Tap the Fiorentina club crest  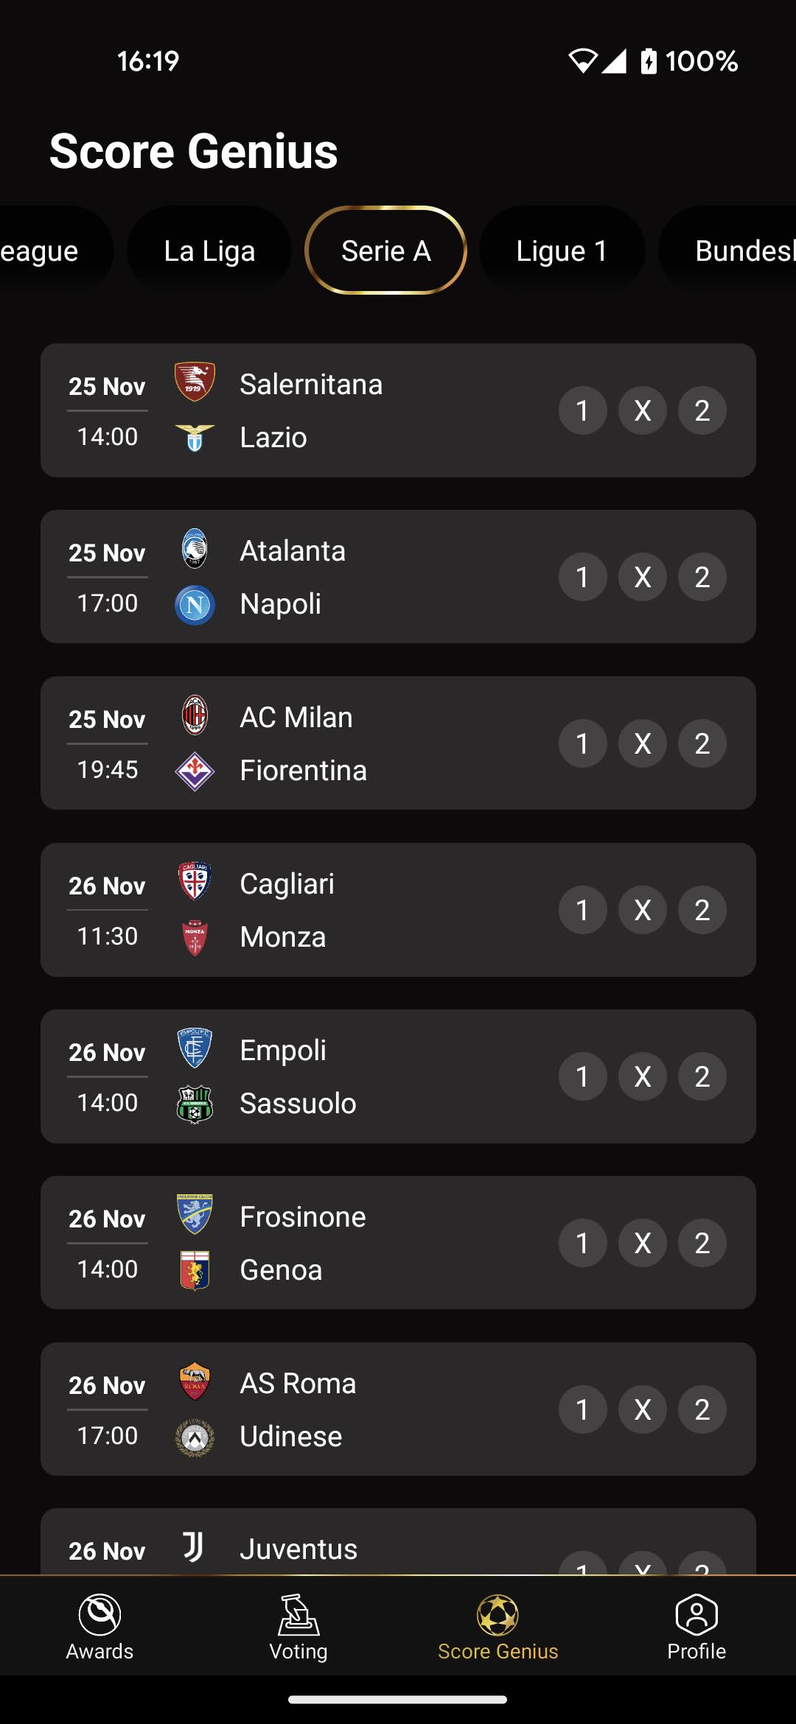(195, 771)
